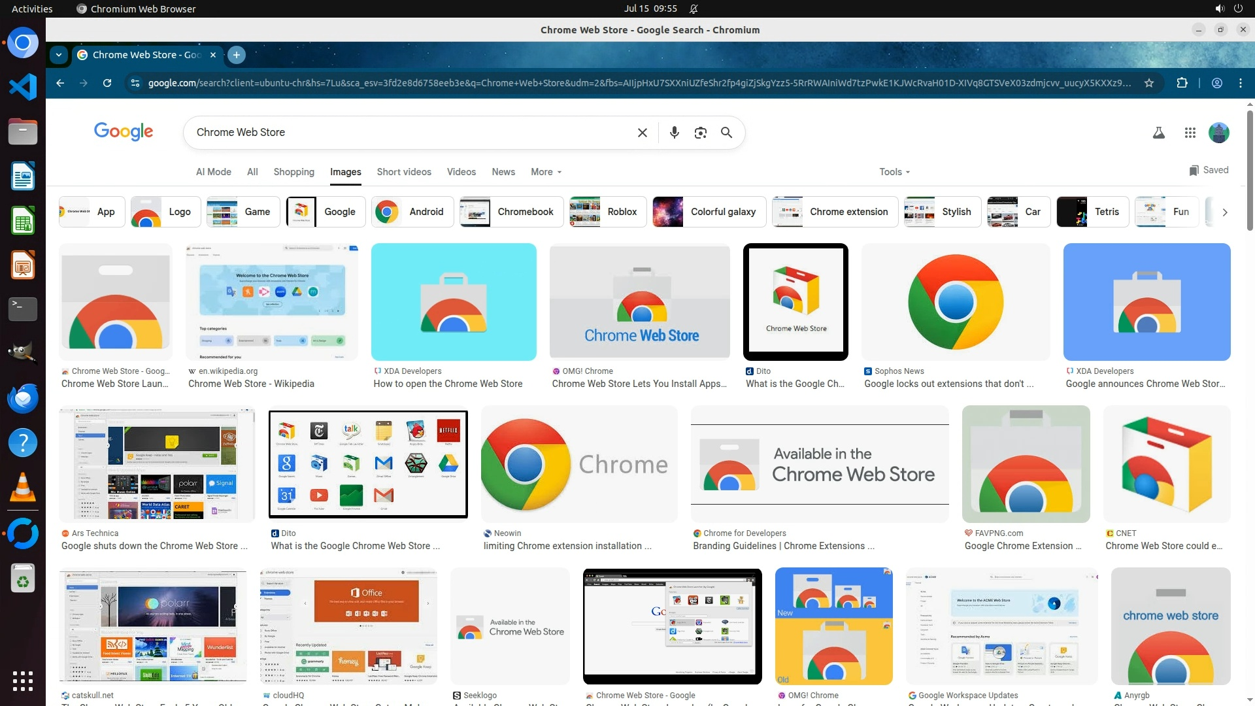Open the Google apps grid icon
The image size is (1255, 706).
(1190, 133)
